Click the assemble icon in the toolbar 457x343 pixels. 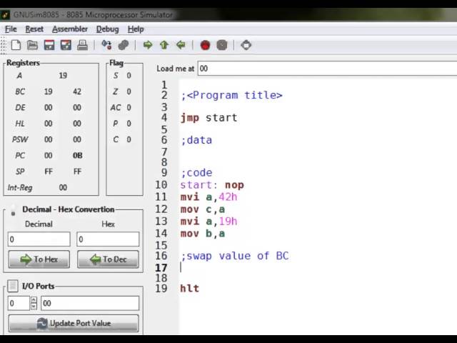[x=106, y=45]
